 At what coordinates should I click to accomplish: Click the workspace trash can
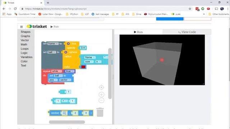coord(100,112)
